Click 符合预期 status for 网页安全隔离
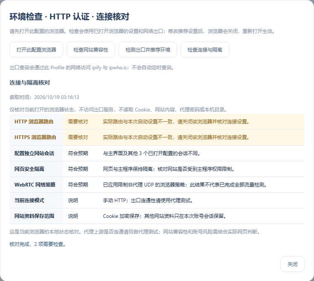314x281 pixels. point(78,169)
